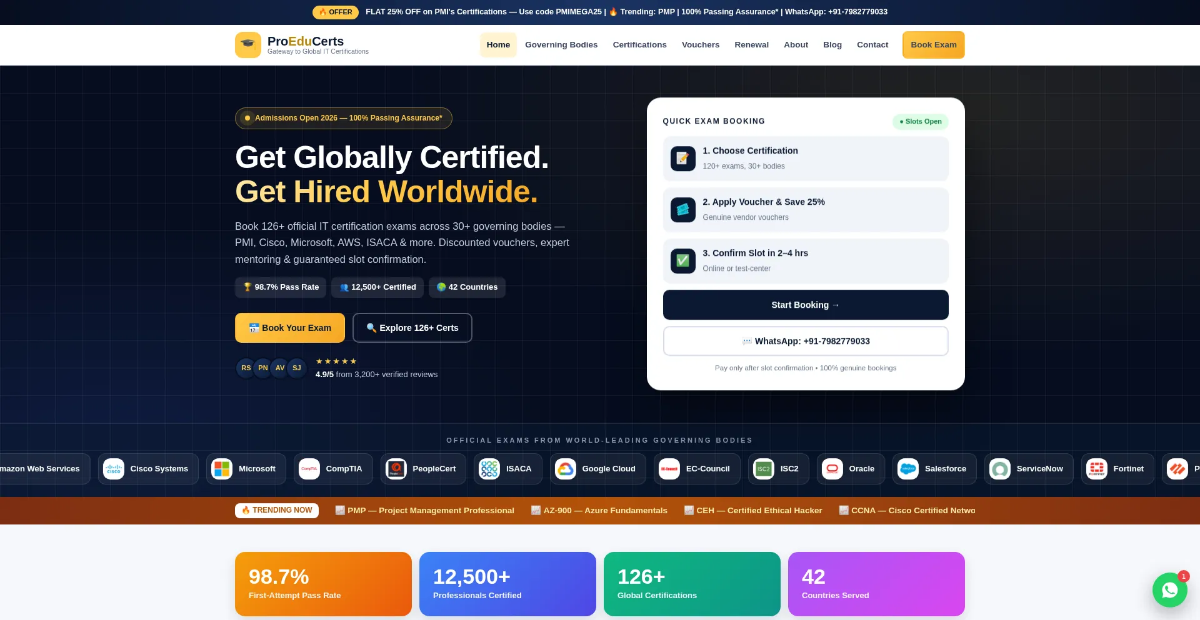Click the Admissions Open 2026 pill
The width and height of the screenshot is (1200, 620).
tap(344, 118)
